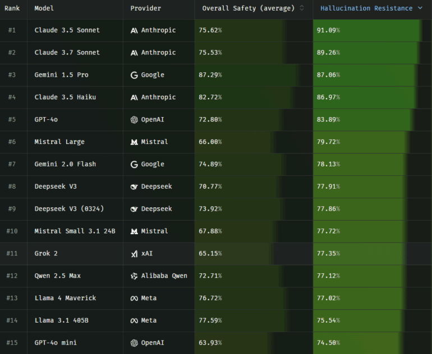This screenshot has width=432, height=354.
Task: Click the Rank column header
Action: (x=12, y=8)
